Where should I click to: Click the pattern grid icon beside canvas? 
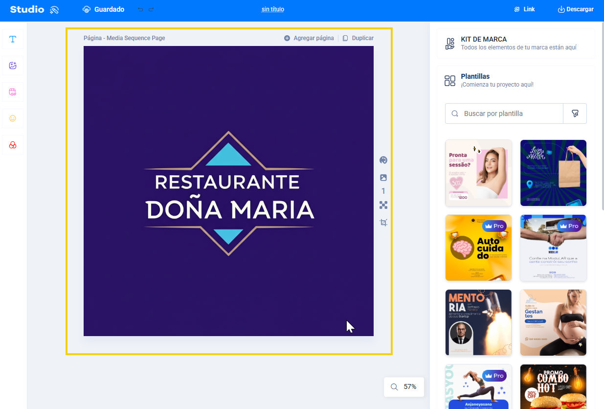[383, 205]
